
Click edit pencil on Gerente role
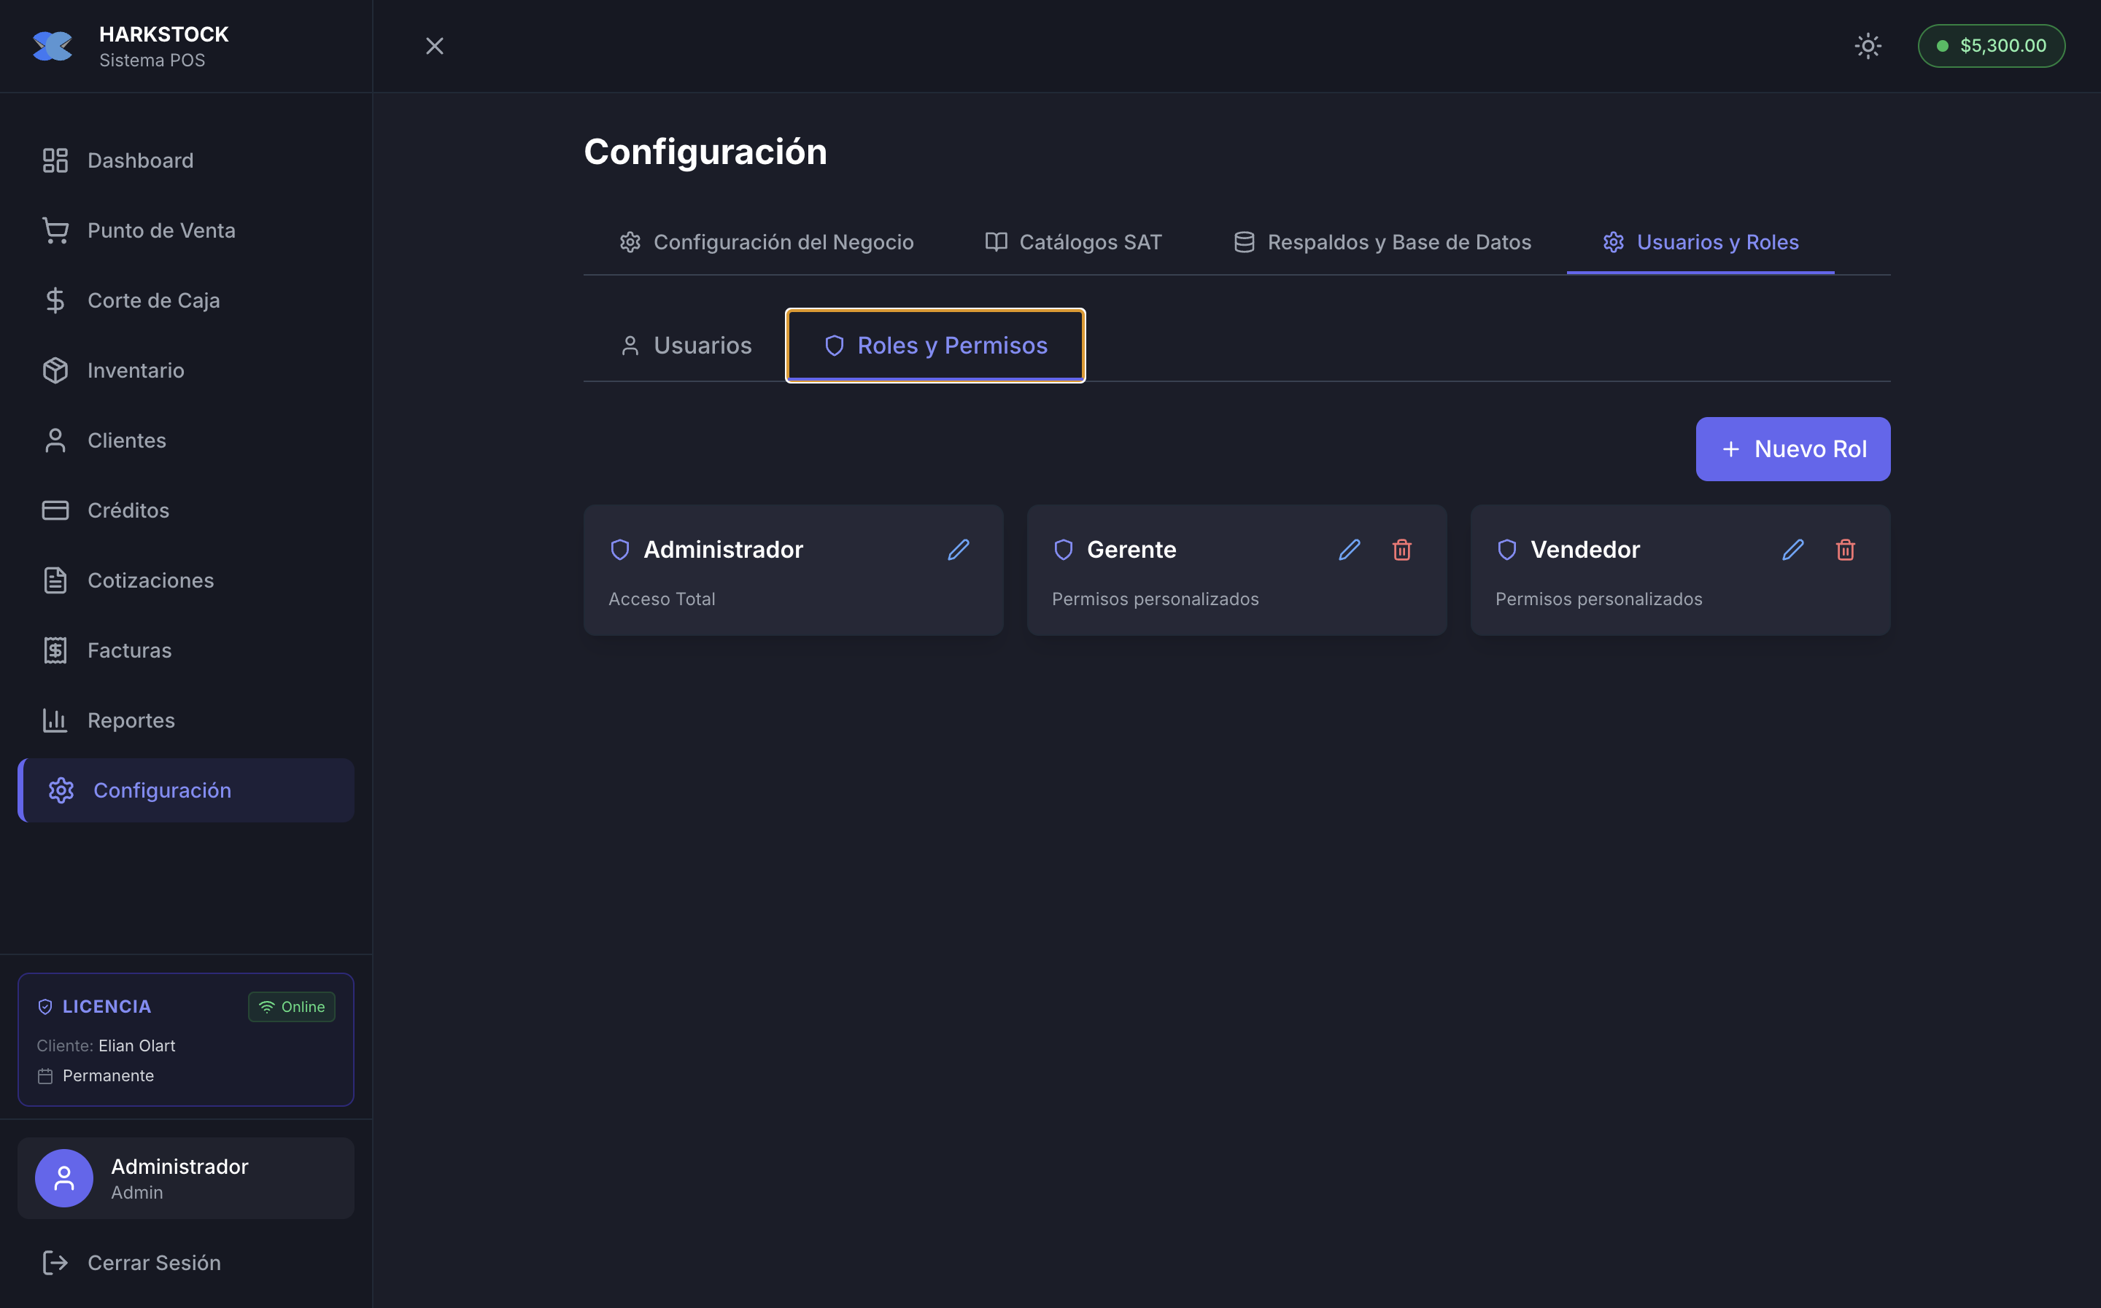click(x=1349, y=549)
